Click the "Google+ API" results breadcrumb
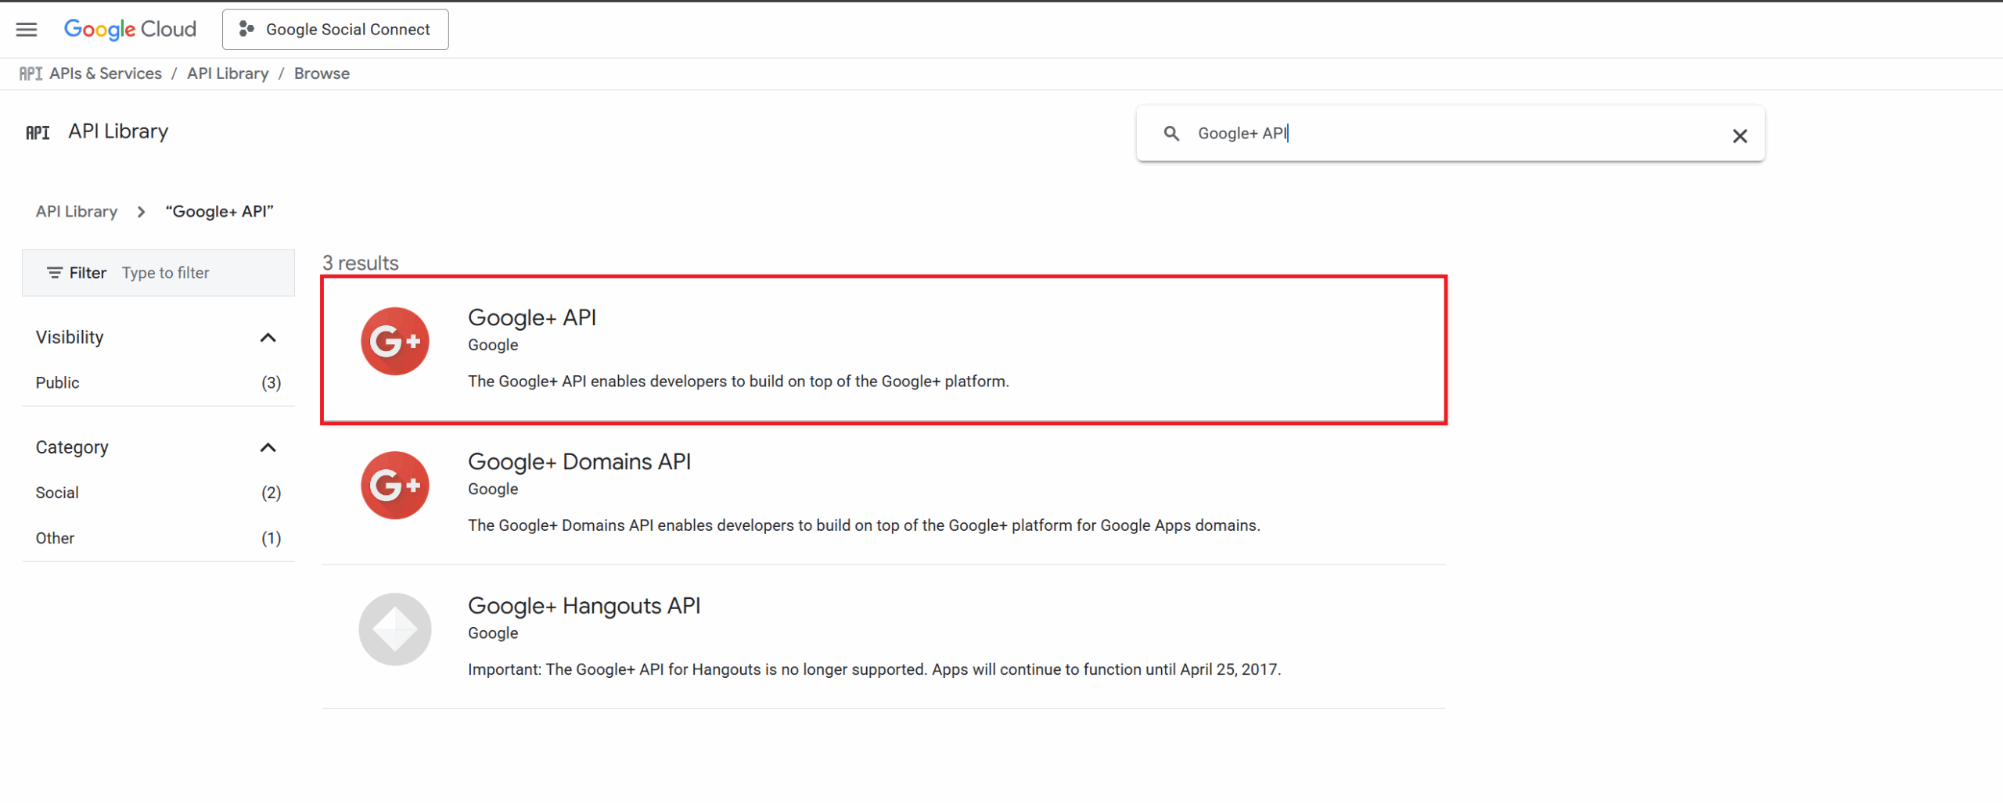 [220, 212]
